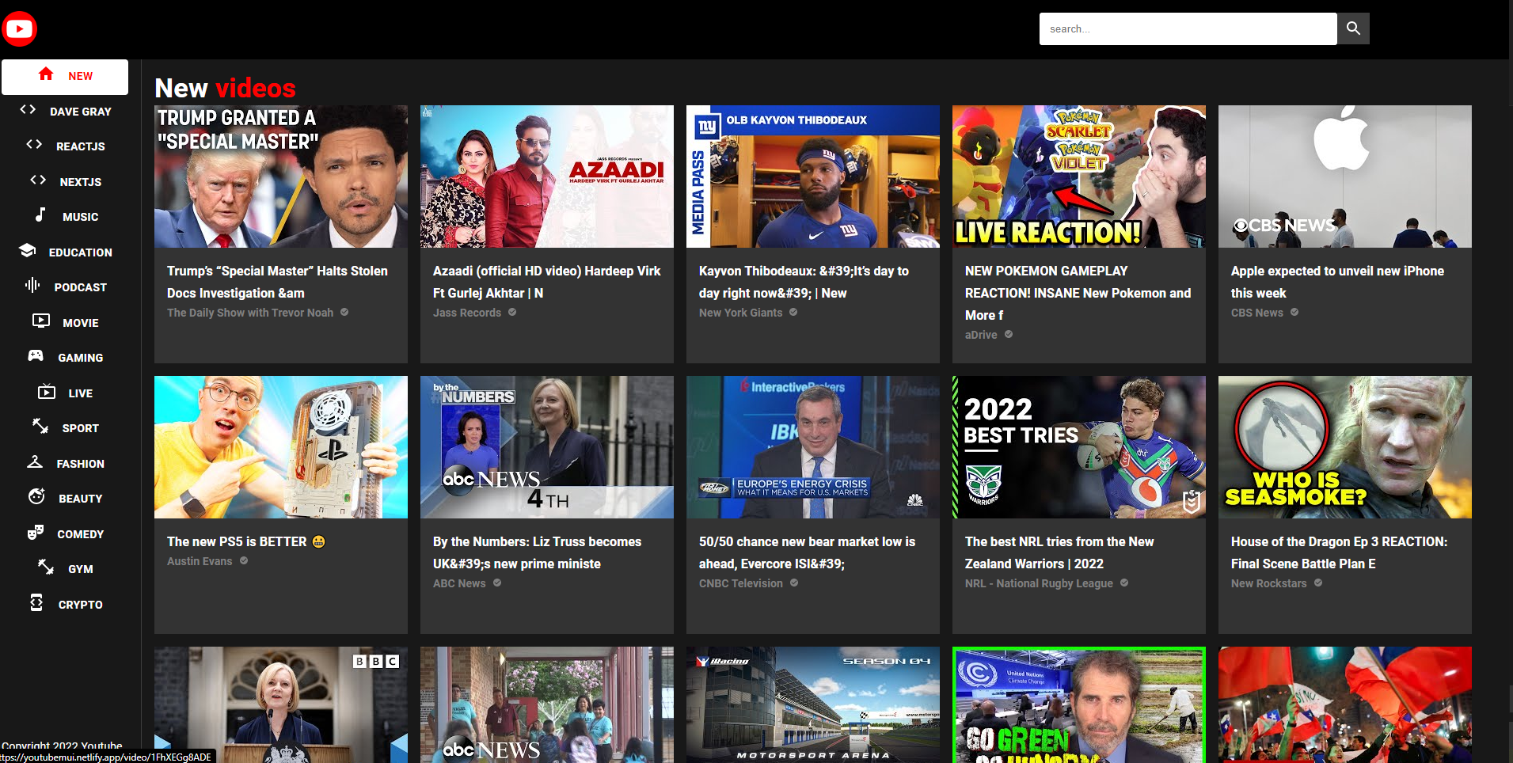Open iRacing Motorsport Arena thumbnail
Image resolution: width=1513 pixels, height=763 pixels.
[x=813, y=704]
